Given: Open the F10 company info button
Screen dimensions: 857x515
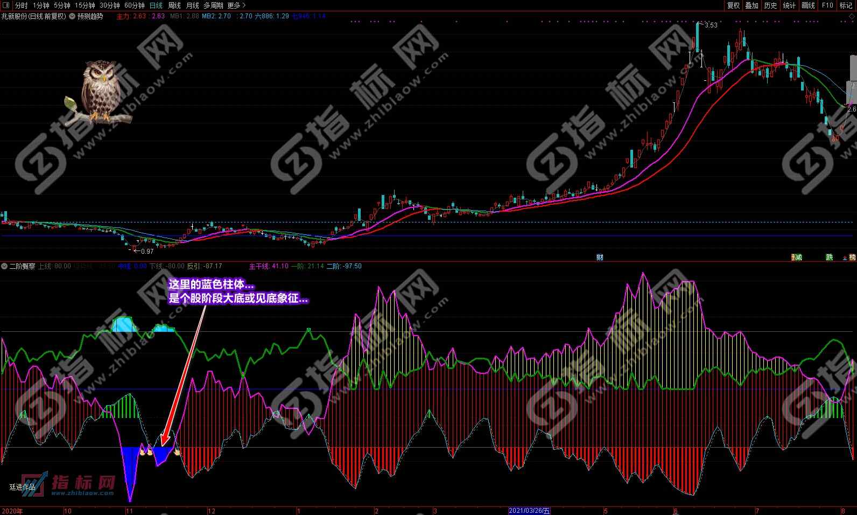Looking at the screenshot, I should point(827,5).
